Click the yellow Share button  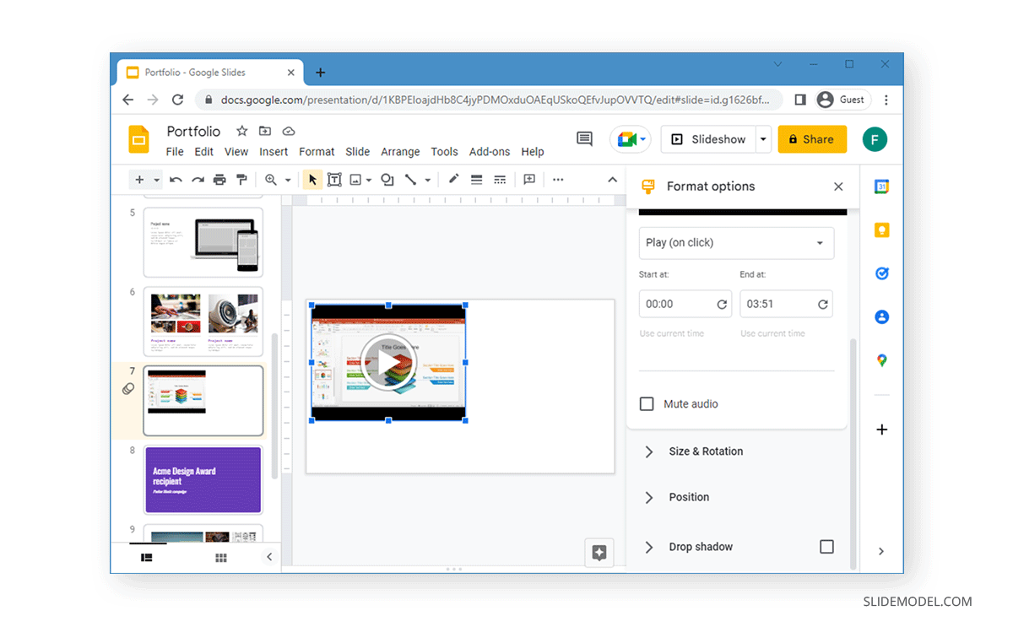(x=812, y=139)
